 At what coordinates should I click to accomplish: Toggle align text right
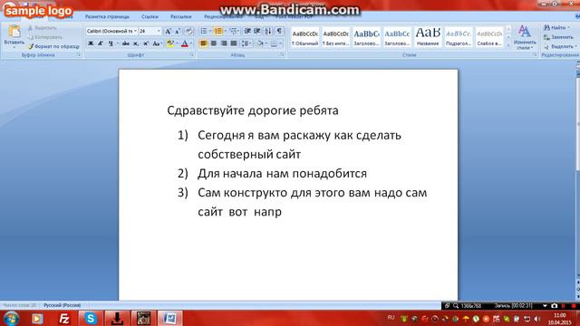click(224, 43)
